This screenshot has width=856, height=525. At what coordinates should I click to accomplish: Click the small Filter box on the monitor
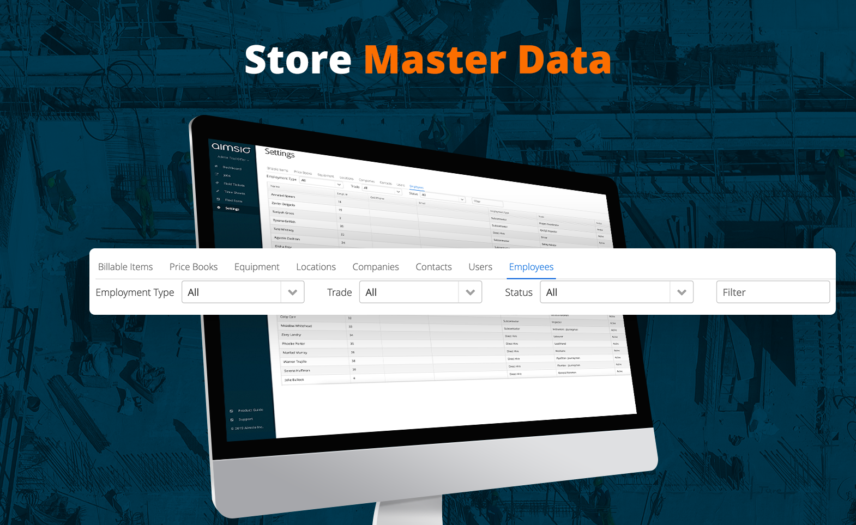point(487,202)
